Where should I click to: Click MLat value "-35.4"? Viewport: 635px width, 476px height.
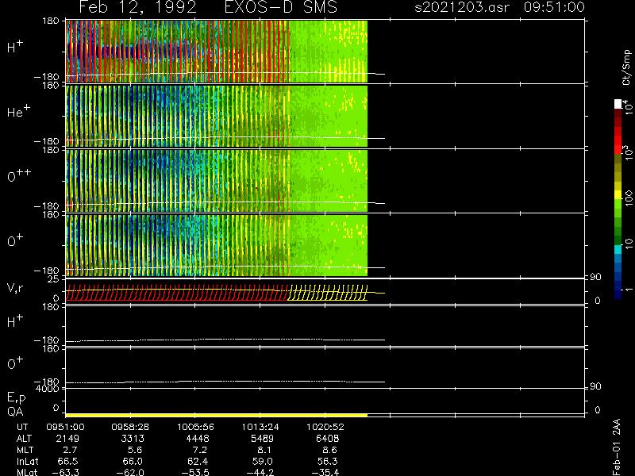pyautogui.click(x=325, y=472)
